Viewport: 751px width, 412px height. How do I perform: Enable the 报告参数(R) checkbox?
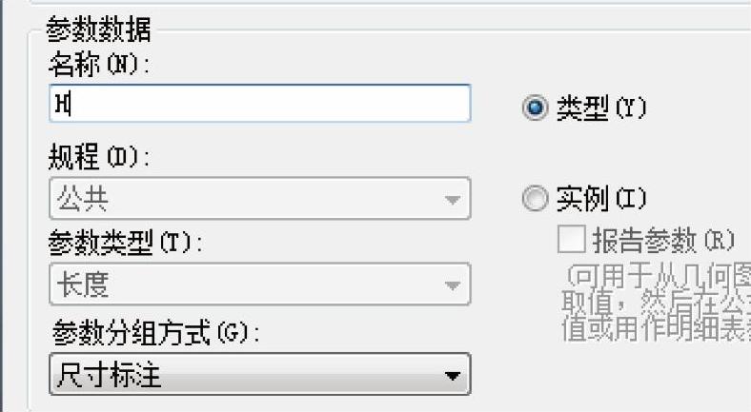(x=572, y=239)
